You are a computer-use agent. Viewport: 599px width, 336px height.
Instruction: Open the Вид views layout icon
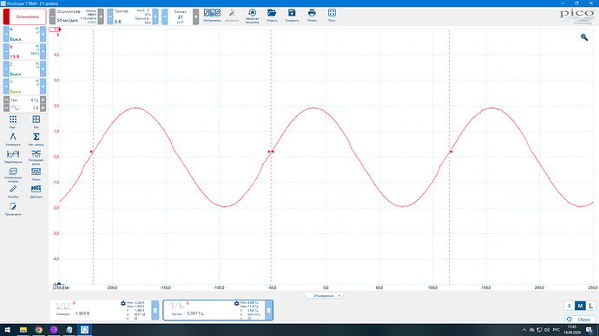click(x=36, y=121)
